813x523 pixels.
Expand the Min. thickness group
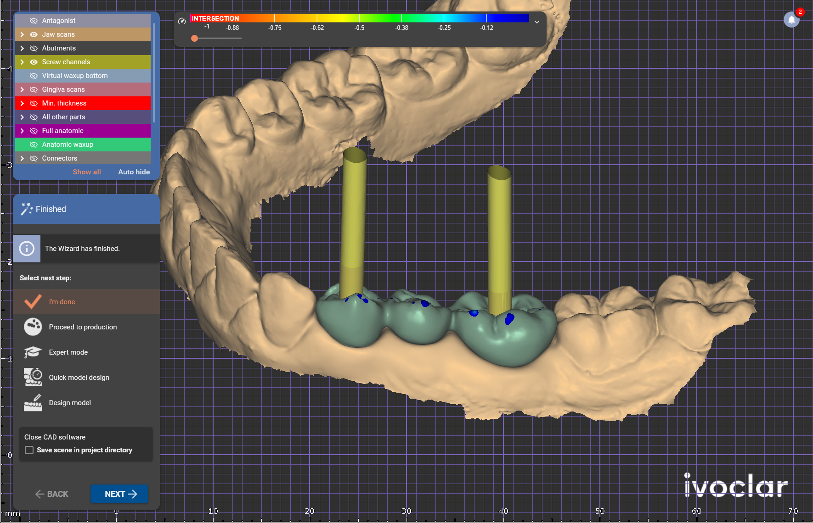coord(22,103)
